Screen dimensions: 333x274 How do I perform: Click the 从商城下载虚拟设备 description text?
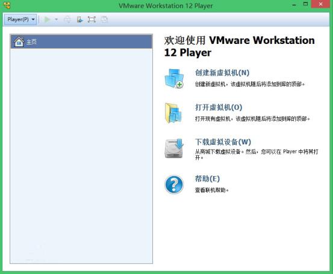(257, 154)
